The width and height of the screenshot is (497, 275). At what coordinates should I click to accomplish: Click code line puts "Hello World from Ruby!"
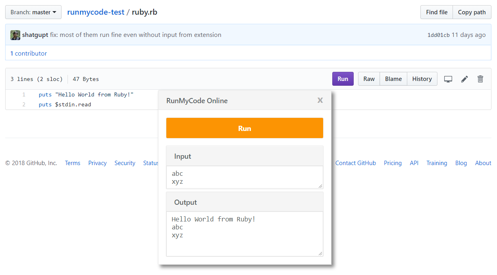click(86, 94)
